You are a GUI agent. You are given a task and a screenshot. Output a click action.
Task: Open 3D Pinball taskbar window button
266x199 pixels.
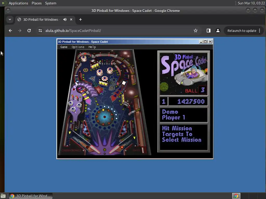click(x=31, y=196)
